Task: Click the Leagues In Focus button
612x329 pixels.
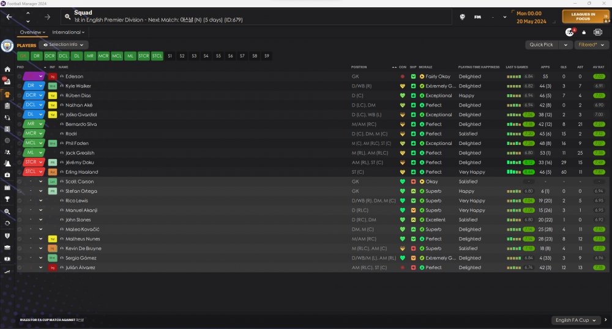Action: point(586,17)
